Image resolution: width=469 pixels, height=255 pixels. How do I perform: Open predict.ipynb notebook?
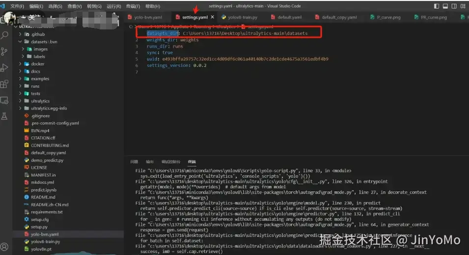(x=43, y=190)
